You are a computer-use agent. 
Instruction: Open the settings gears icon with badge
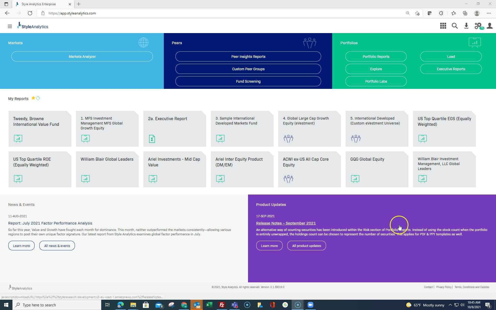pos(478,26)
